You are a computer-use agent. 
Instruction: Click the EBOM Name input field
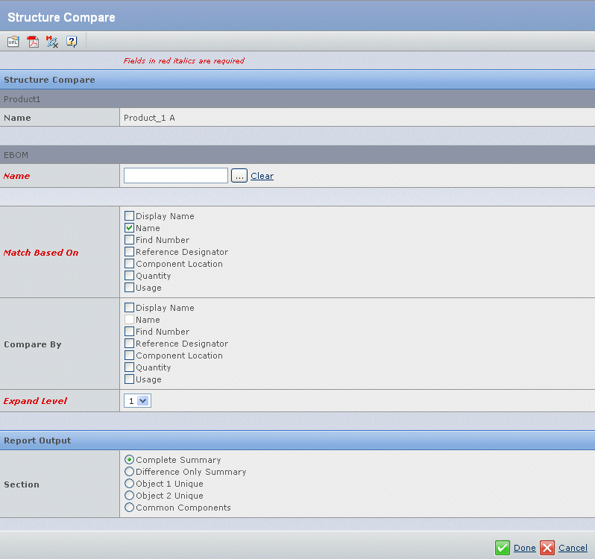click(x=176, y=176)
